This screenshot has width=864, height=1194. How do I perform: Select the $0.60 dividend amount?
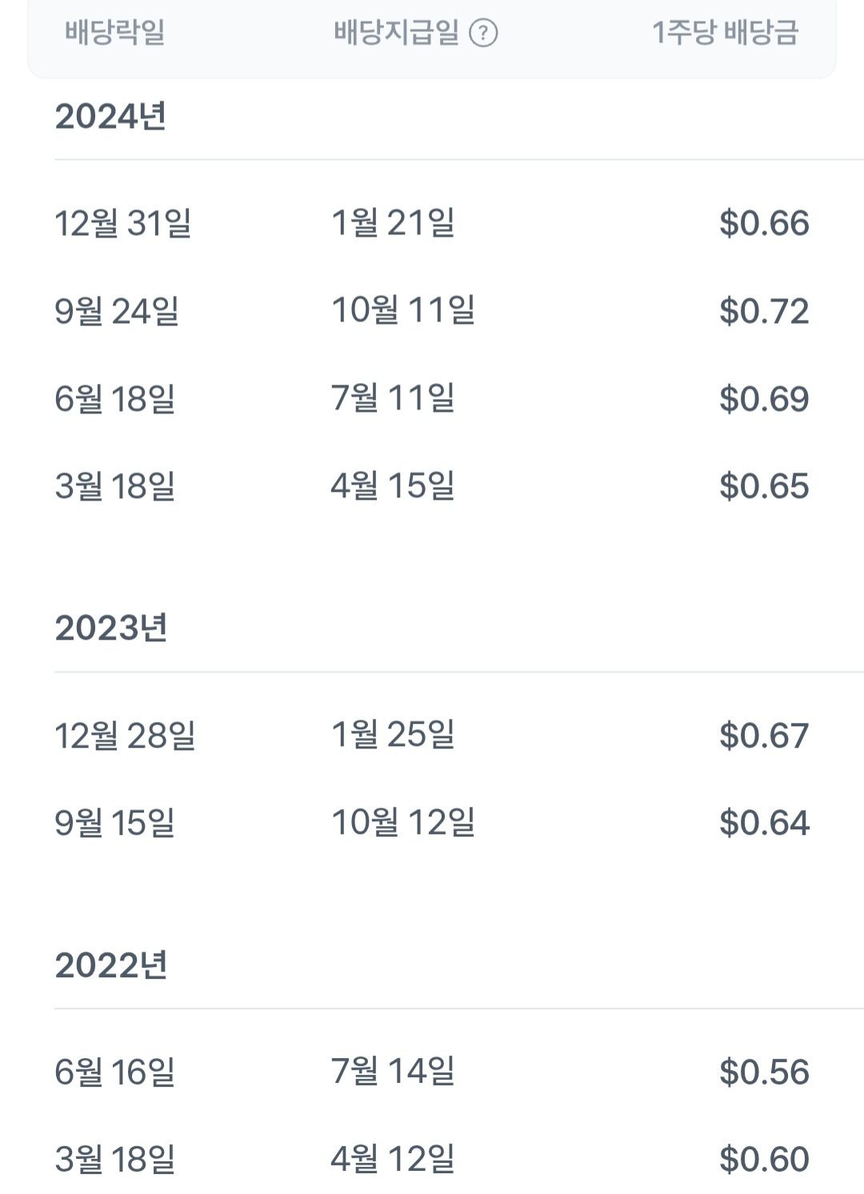click(764, 1160)
